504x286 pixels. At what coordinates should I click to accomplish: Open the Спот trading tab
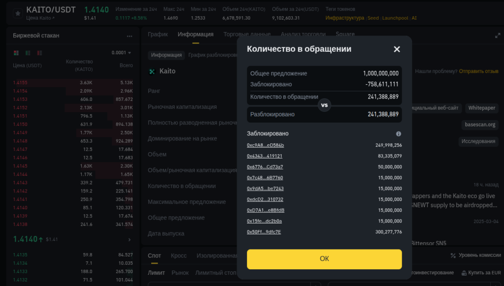[155, 255]
